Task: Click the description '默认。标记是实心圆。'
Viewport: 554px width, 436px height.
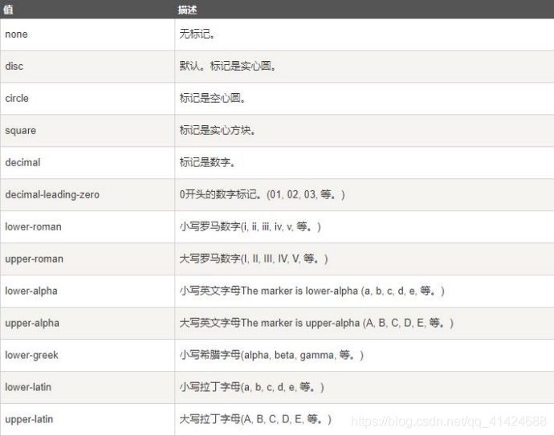Action: point(228,66)
